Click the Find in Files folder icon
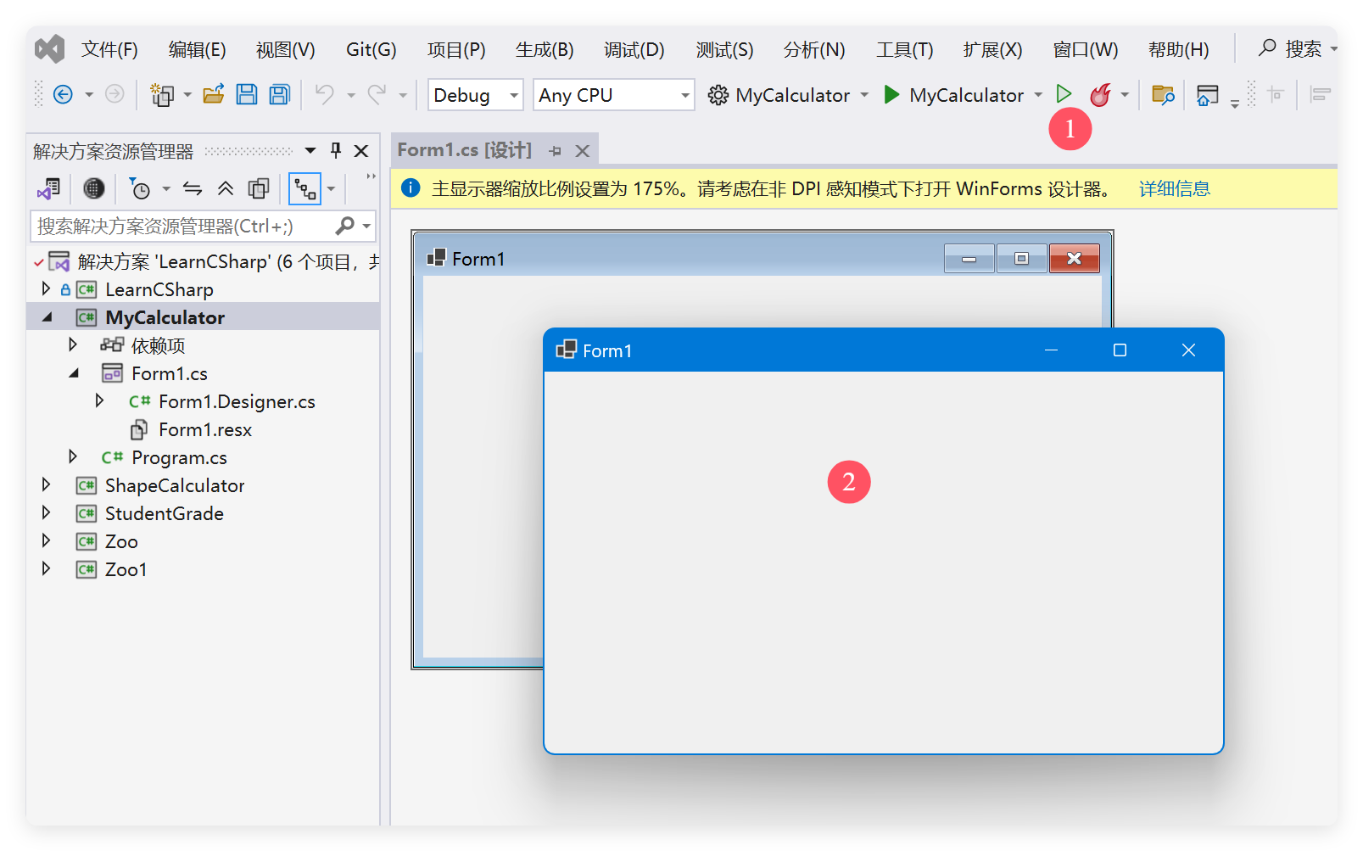 coord(1163,95)
